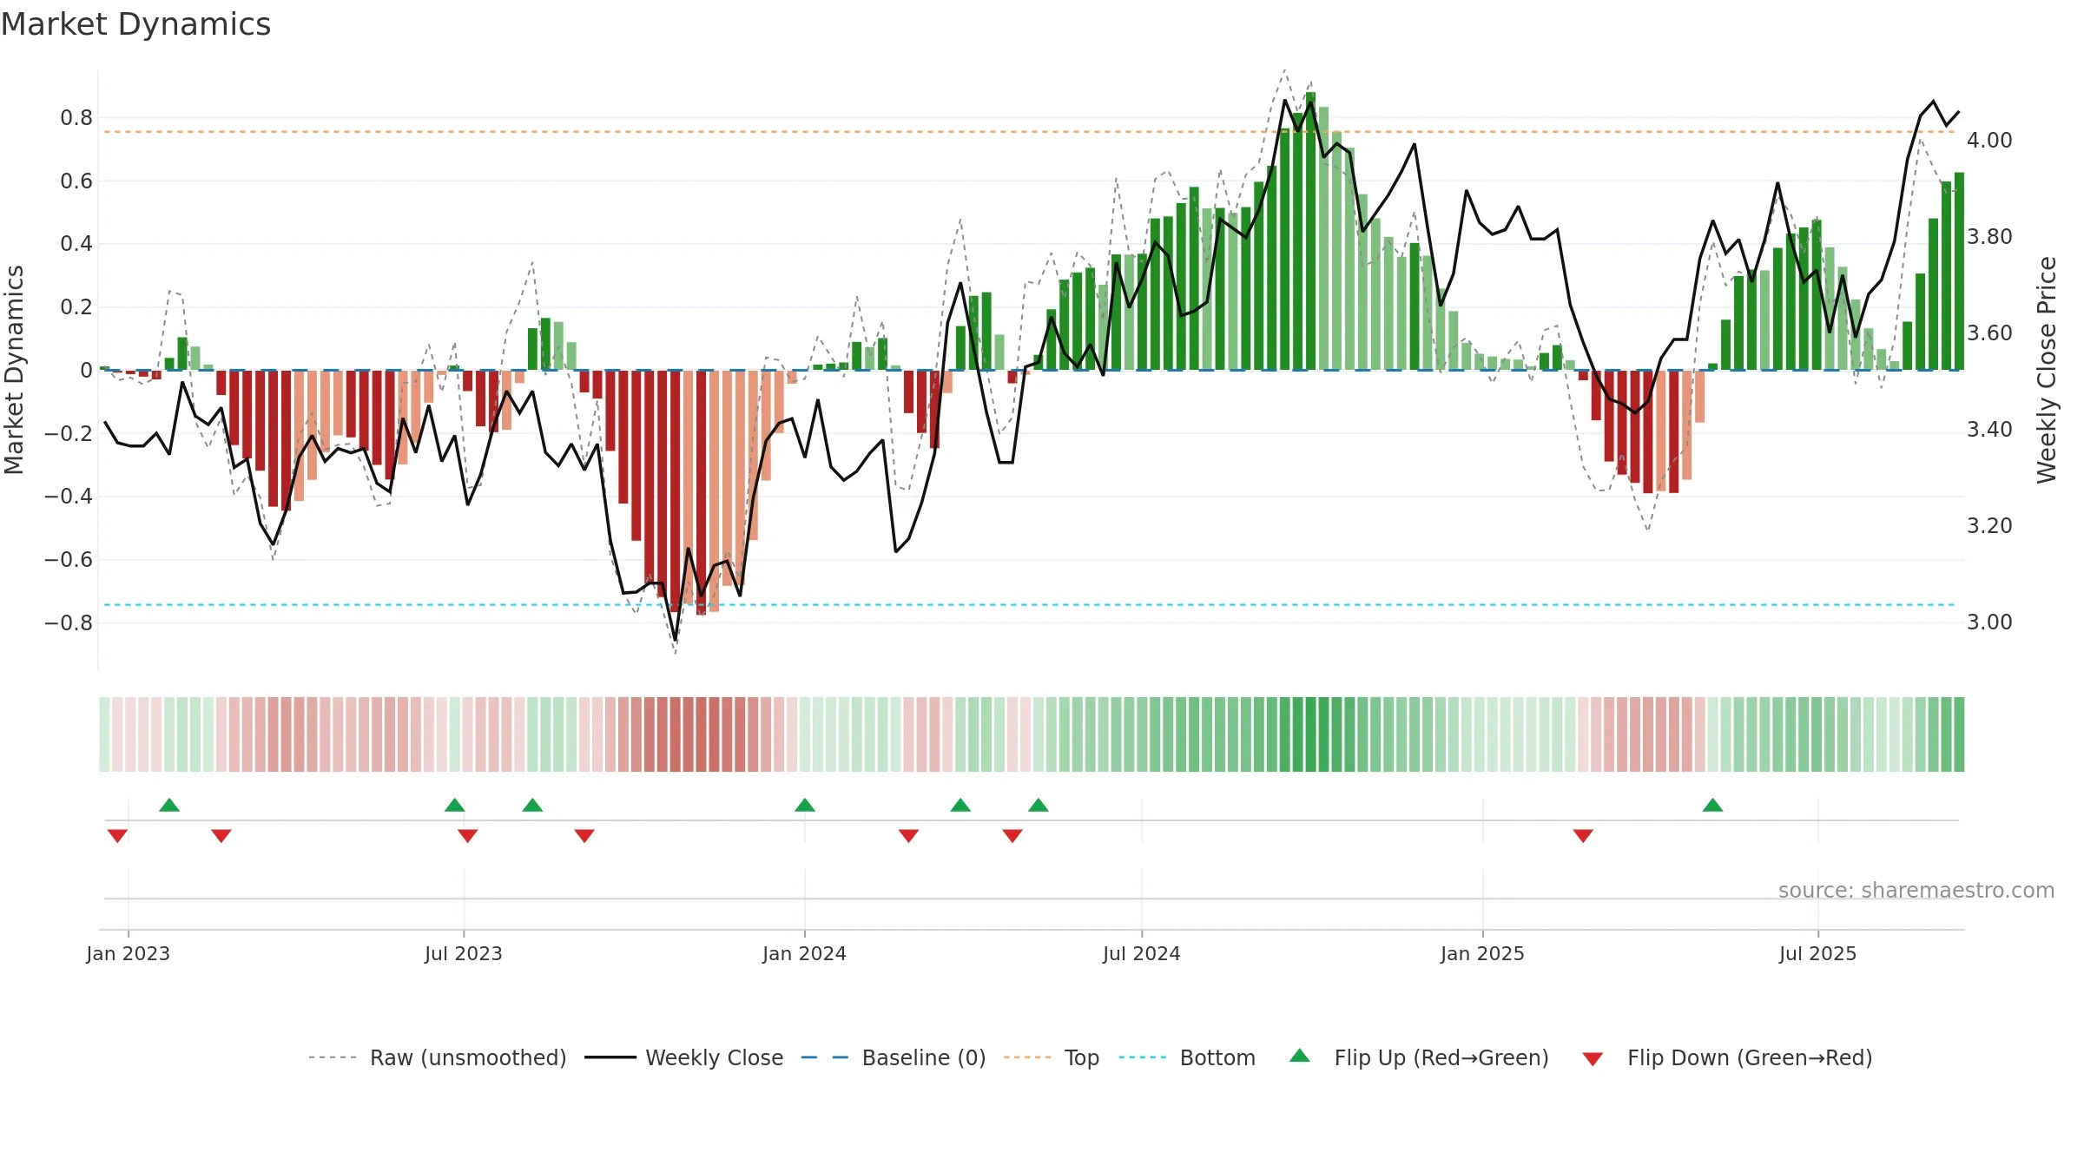Click the Jan 2024 x-axis label
The image size is (2084, 1172).
pyautogui.click(x=805, y=953)
